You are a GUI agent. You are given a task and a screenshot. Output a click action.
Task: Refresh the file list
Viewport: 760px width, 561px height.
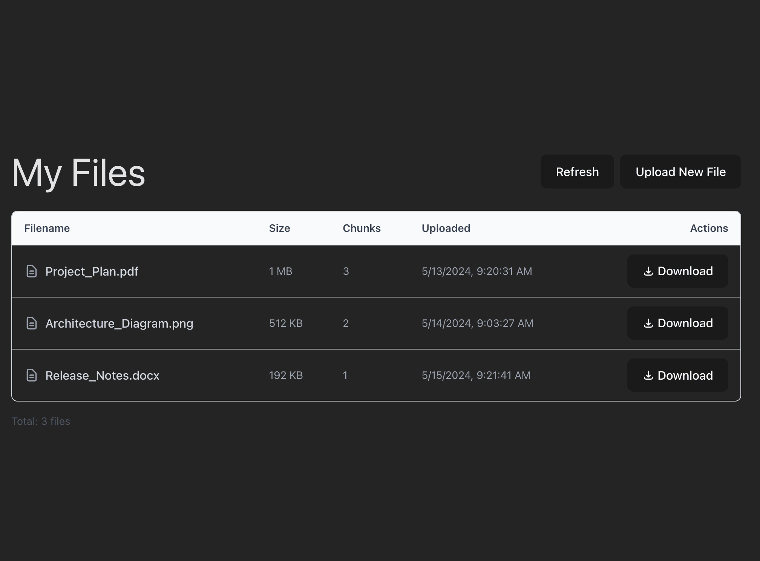[x=577, y=172]
